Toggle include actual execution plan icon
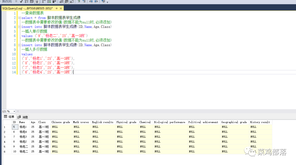296x165 pixels. coord(44,2)
